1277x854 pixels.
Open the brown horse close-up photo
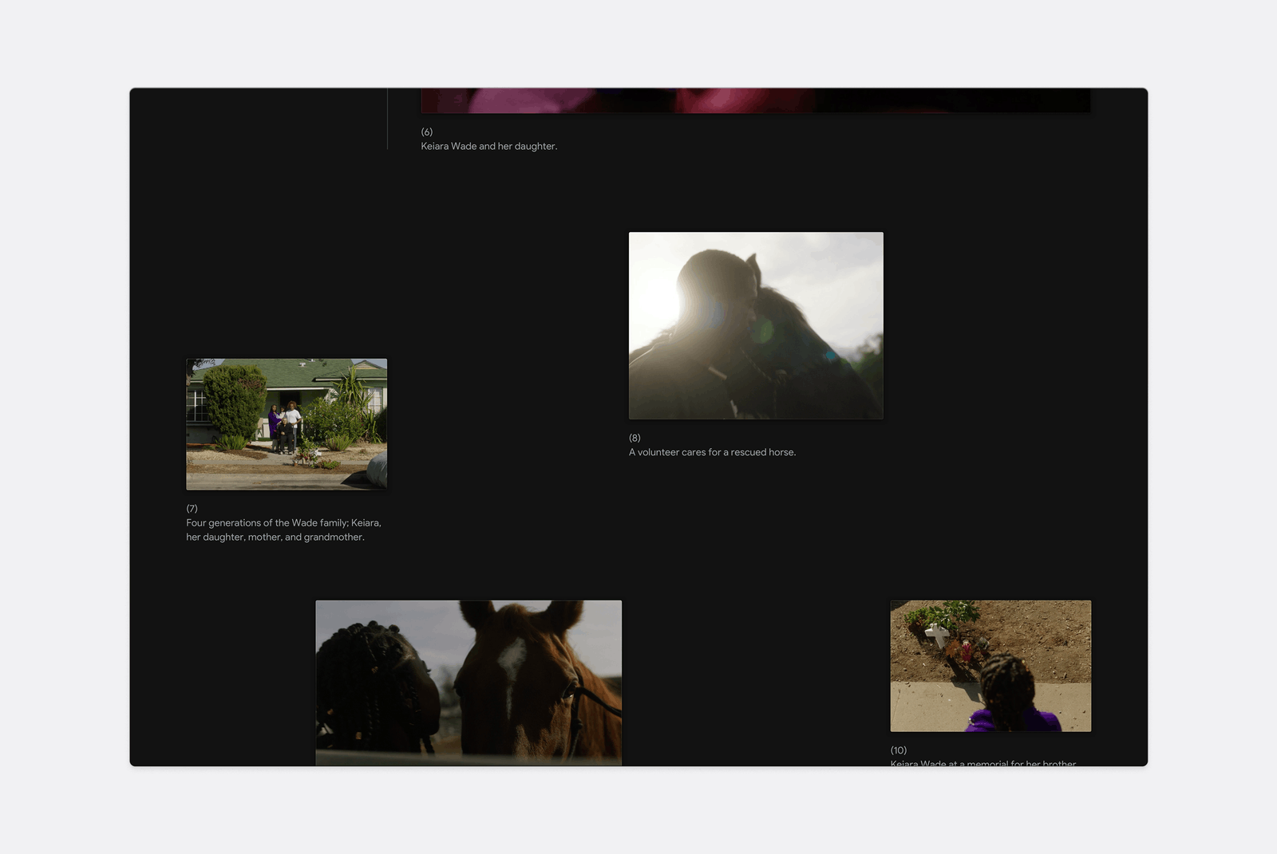coord(468,683)
